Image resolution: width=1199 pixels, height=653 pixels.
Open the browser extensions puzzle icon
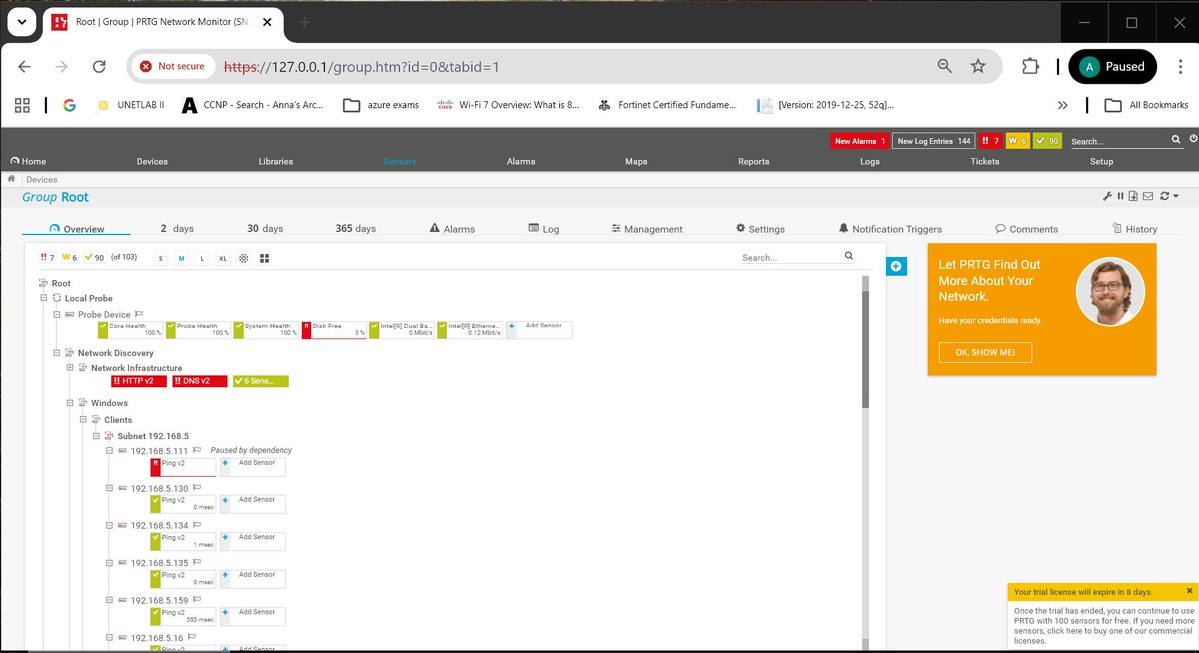pyautogui.click(x=1029, y=66)
